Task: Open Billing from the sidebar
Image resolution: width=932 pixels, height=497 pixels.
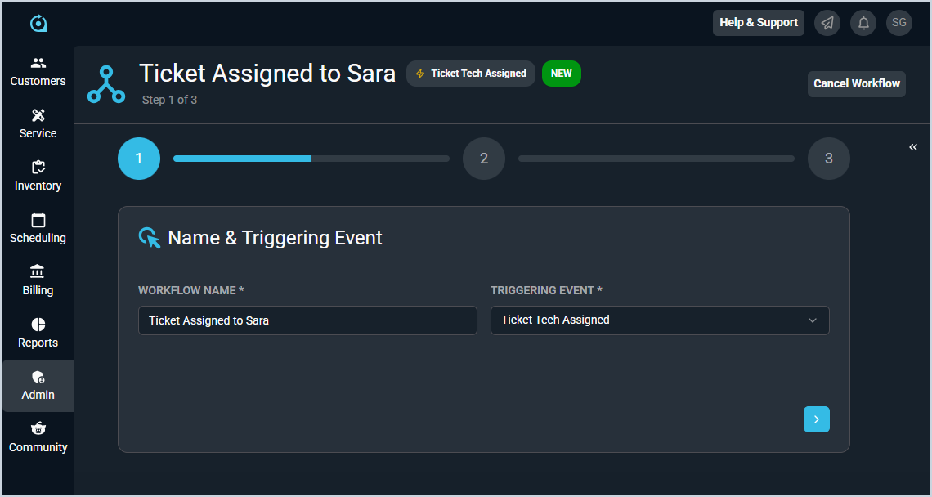Action: 38,280
